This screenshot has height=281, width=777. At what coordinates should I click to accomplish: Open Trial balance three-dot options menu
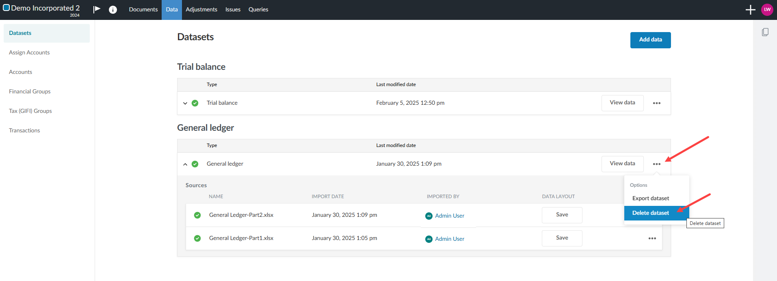(656, 103)
